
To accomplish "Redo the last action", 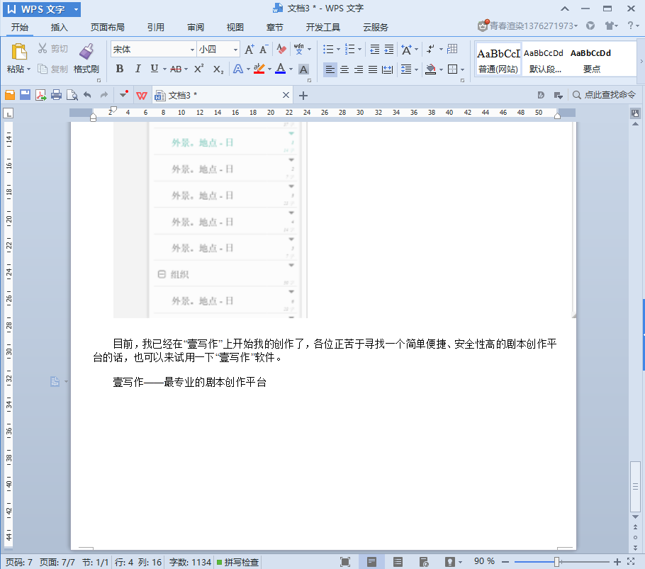I will (x=104, y=95).
